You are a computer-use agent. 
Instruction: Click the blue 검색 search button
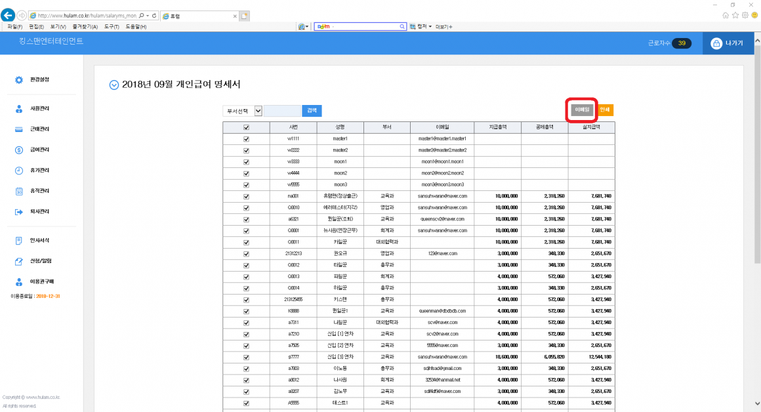click(x=312, y=111)
